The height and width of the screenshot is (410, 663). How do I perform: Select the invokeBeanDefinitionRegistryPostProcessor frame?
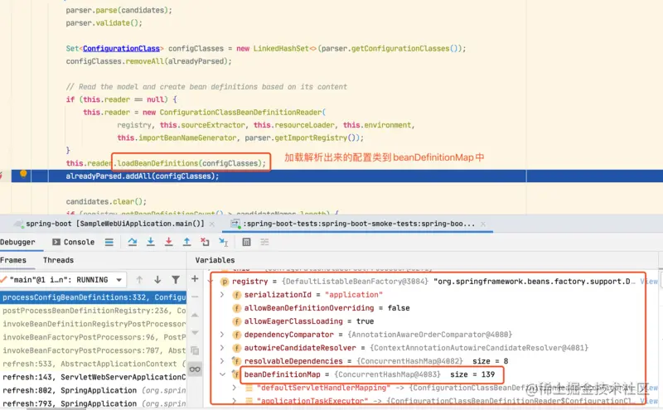point(93,324)
